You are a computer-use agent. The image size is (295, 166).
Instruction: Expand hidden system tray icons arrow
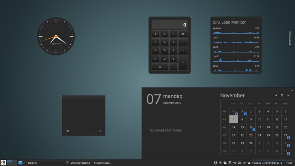(x=249, y=163)
